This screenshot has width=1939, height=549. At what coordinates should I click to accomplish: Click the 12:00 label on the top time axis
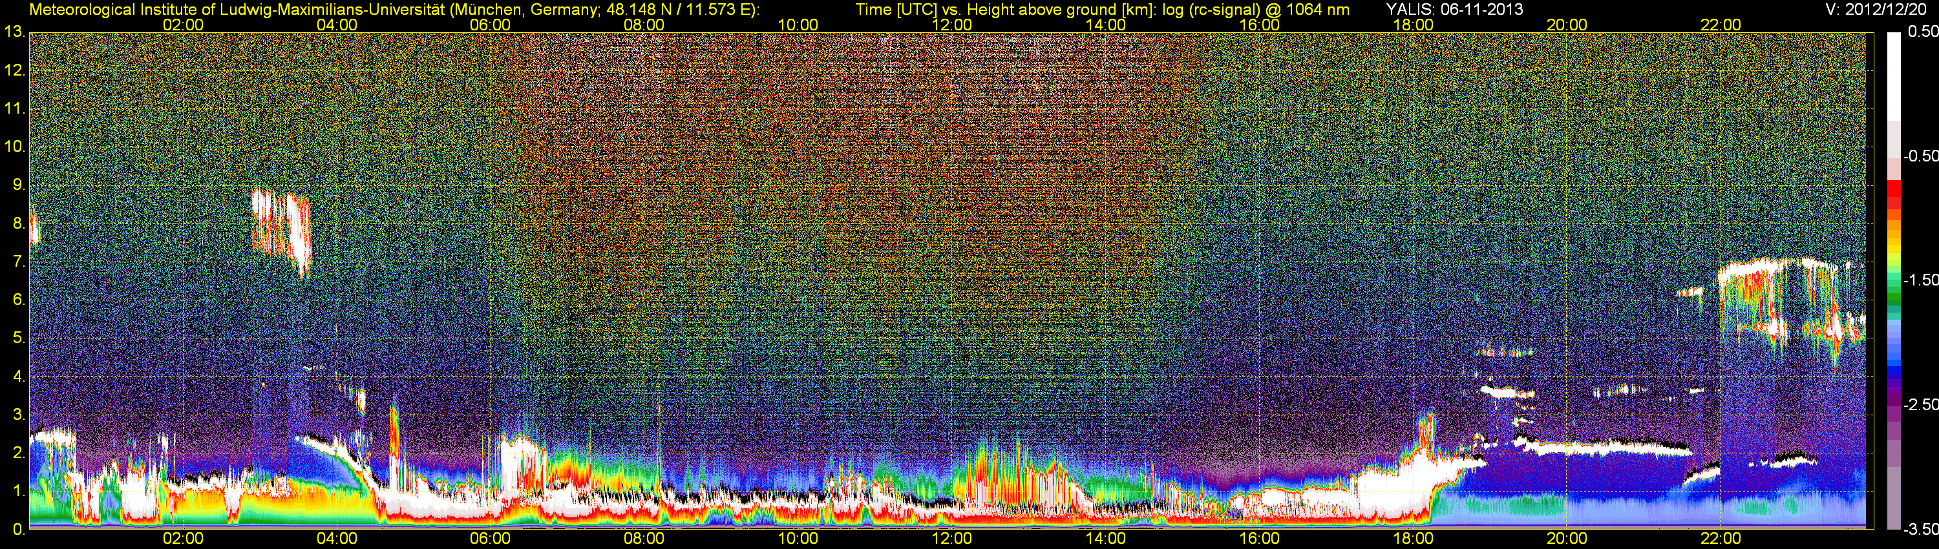click(951, 25)
